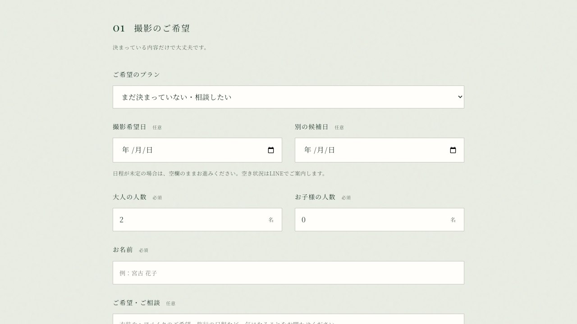The height and width of the screenshot is (324, 577).
Task: Click the ご希望・ご相談 text area
Action: [x=288, y=319]
